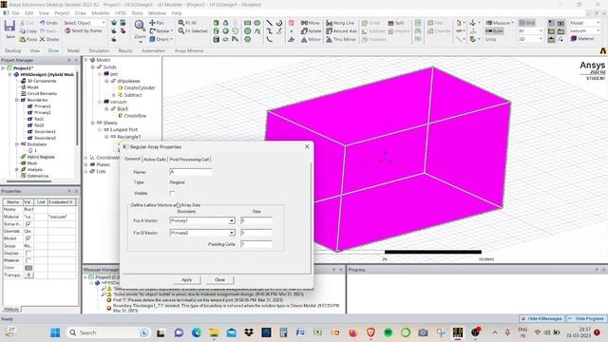Click Close button in array dialog

tap(219, 279)
